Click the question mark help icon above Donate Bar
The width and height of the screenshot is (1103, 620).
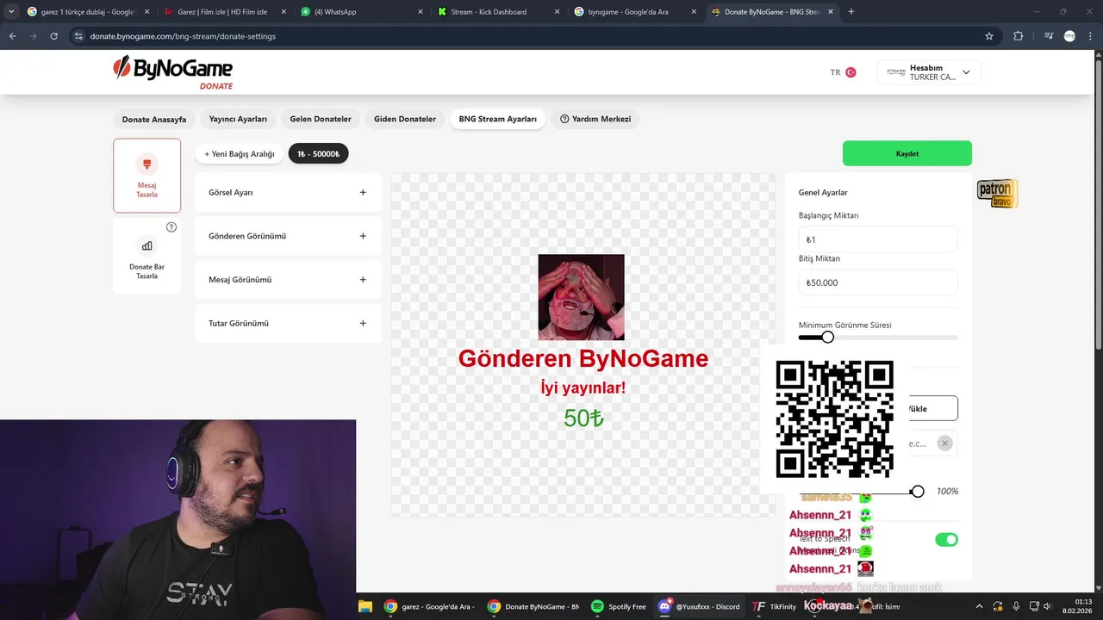[171, 227]
